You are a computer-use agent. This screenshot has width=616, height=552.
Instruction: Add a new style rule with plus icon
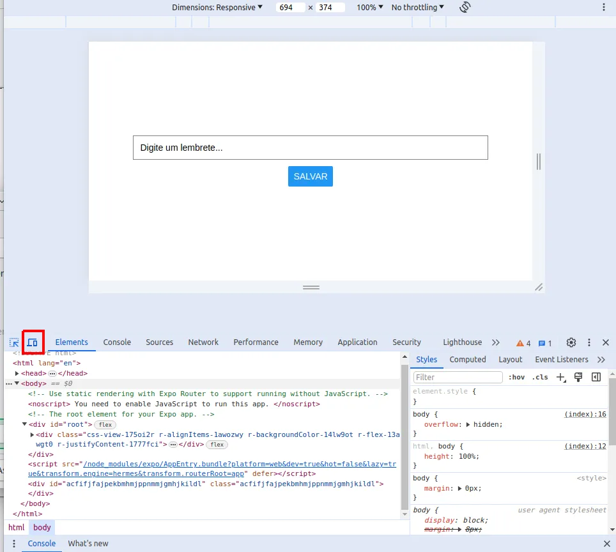(561, 377)
